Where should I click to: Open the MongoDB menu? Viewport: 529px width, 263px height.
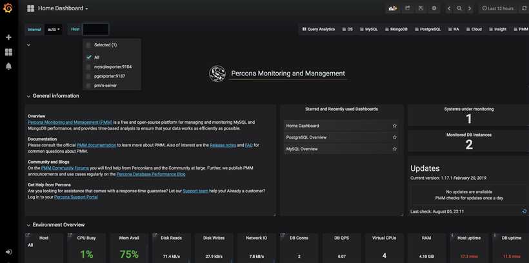(x=396, y=30)
